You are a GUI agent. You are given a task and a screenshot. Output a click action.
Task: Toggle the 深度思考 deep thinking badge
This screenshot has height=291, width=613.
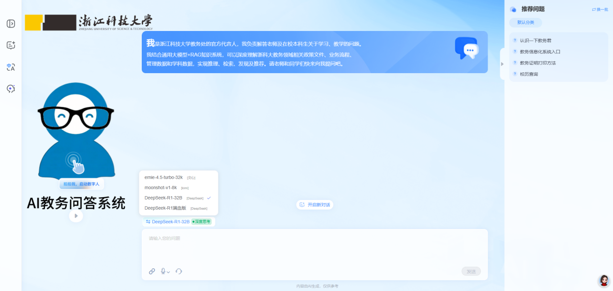tap(202, 222)
